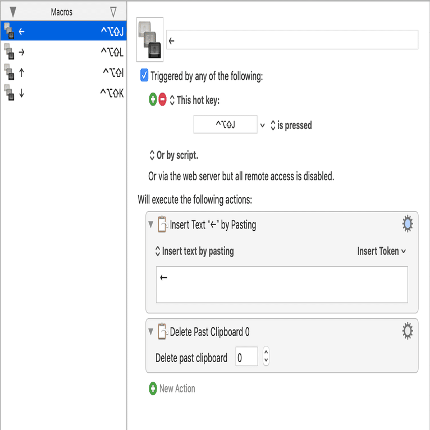Toggle the Triggered by any of the following checkbox
The height and width of the screenshot is (430, 430).
tap(144, 75)
